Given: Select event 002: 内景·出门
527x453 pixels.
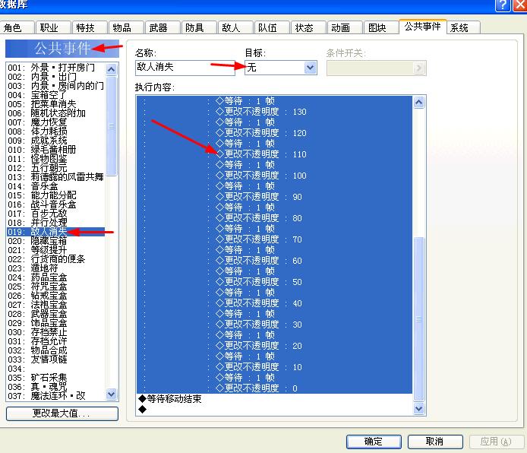Looking at the screenshot, I should pos(55,77).
